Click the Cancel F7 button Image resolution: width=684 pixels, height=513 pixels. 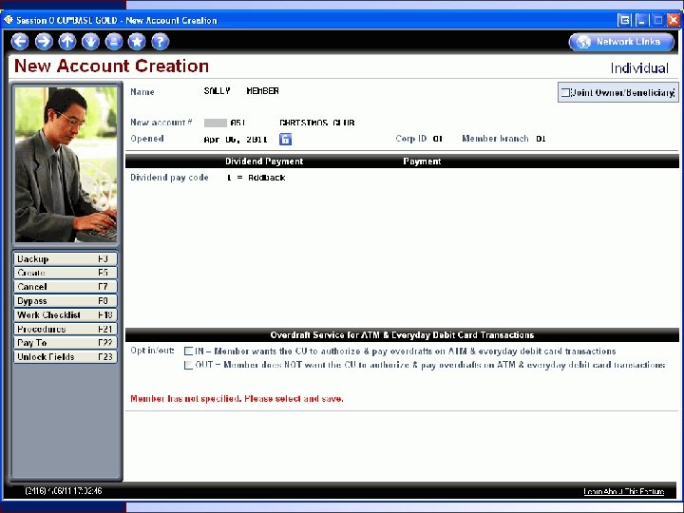(65, 287)
